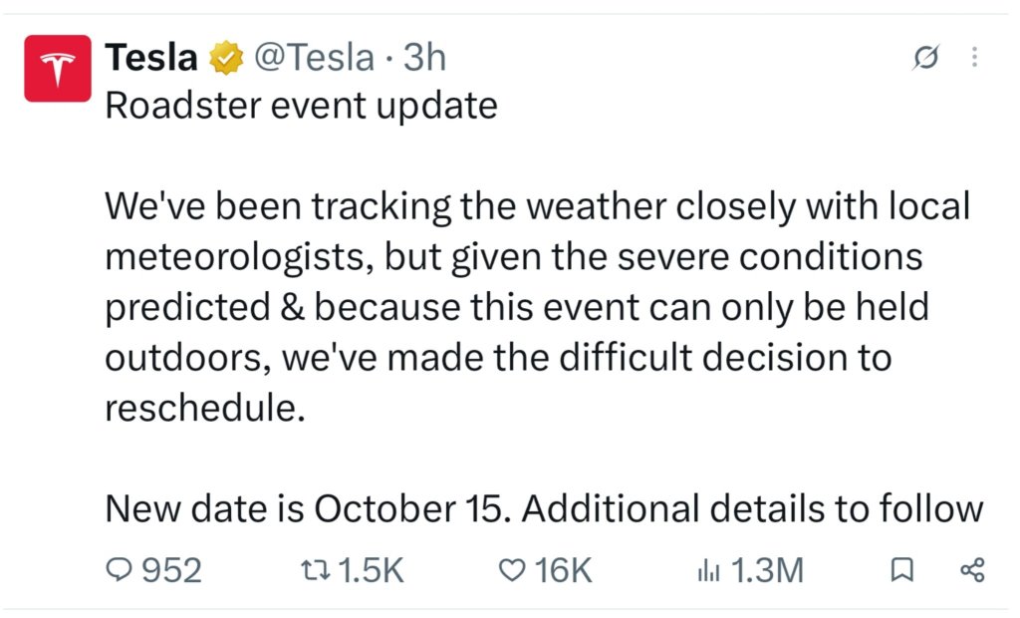The height and width of the screenshot is (618, 1020).
Task: Click the share post icon
Action: [x=972, y=570]
